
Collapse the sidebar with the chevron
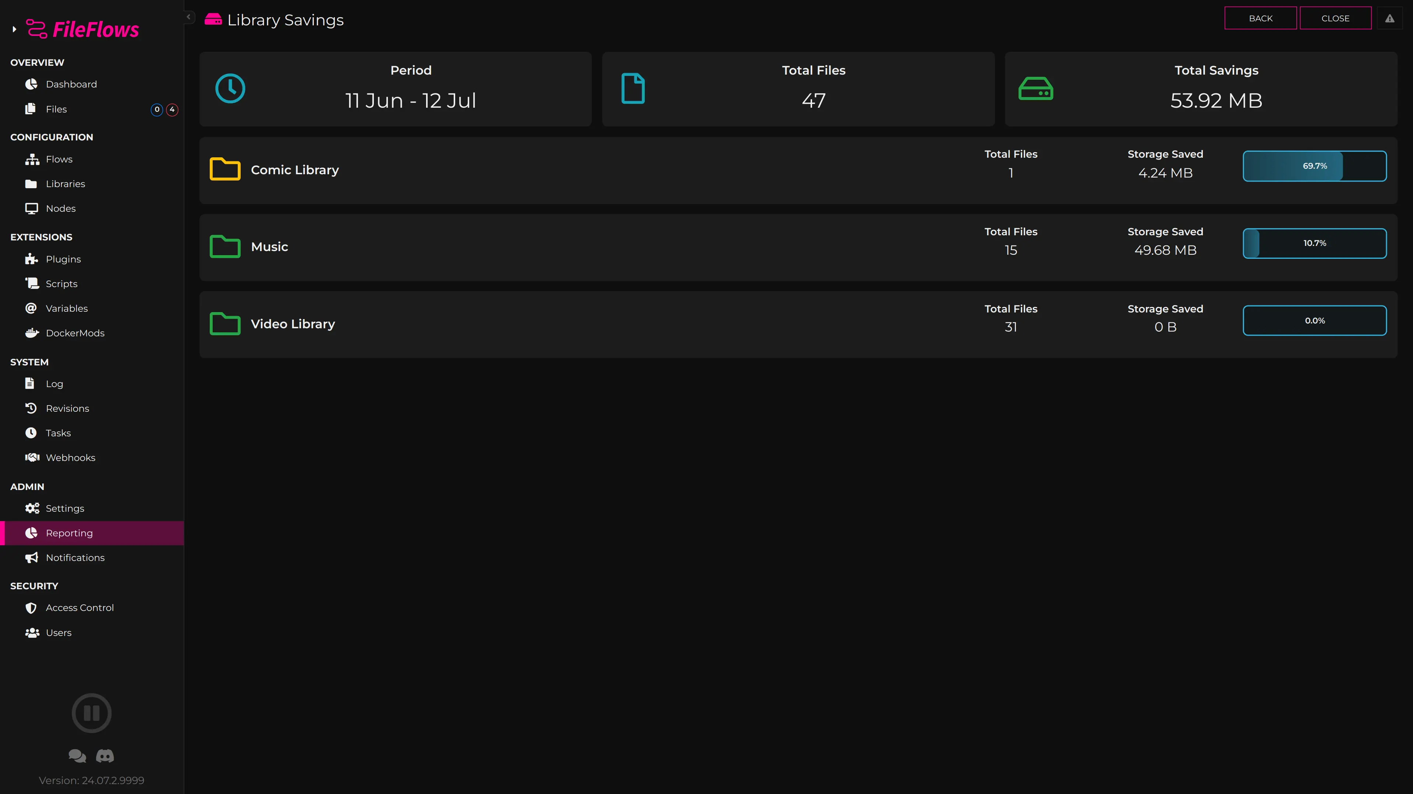189,17
